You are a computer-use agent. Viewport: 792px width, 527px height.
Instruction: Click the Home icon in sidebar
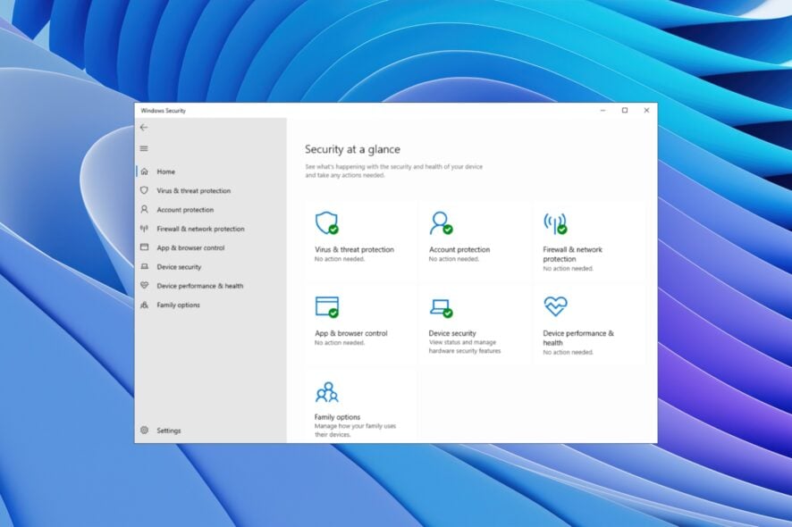(145, 171)
